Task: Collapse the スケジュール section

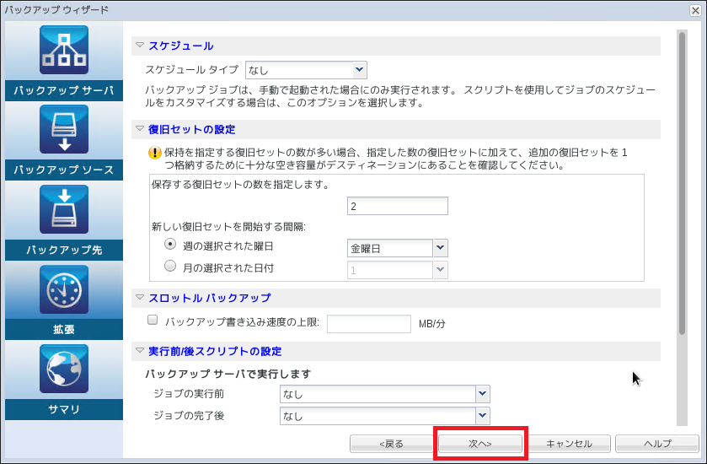Action: tap(140, 46)
